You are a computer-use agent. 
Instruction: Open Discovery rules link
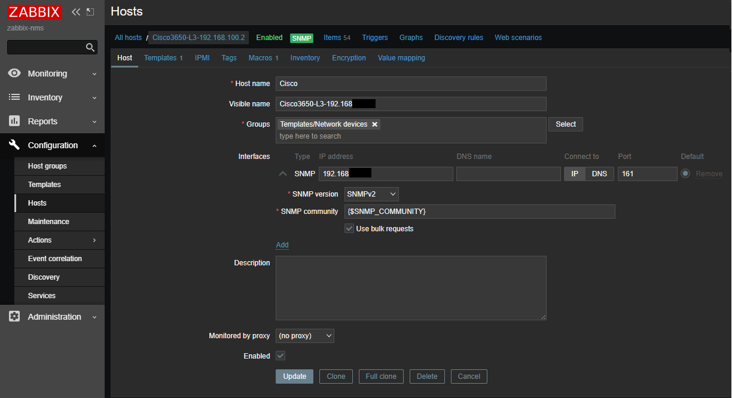click(x=459, y=38)
